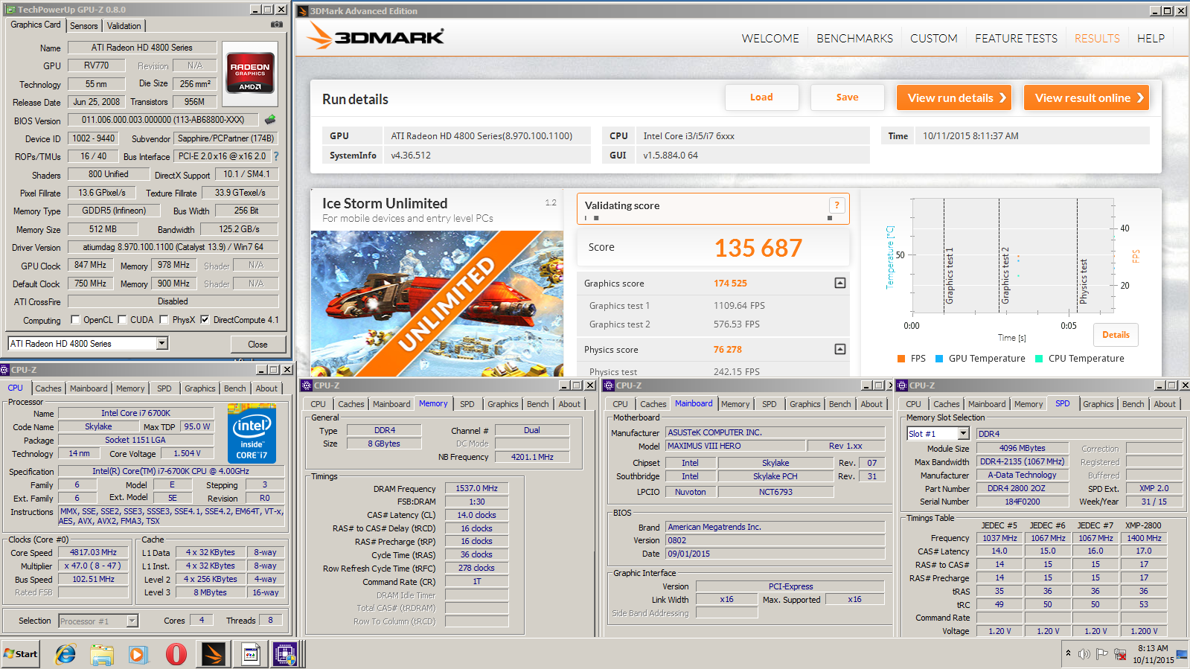Open the Slot #1 memory slot dropdown
1190x669 pixels.
click(963, 434)
